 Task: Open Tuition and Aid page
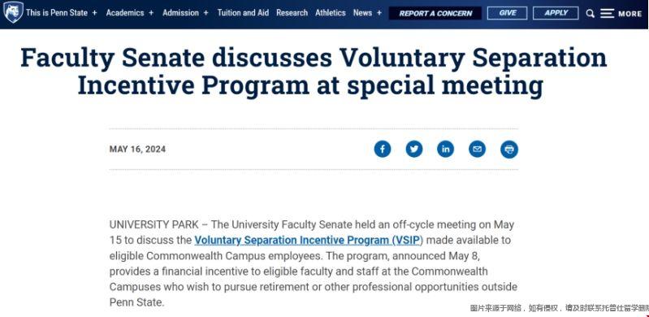(243, 13)
